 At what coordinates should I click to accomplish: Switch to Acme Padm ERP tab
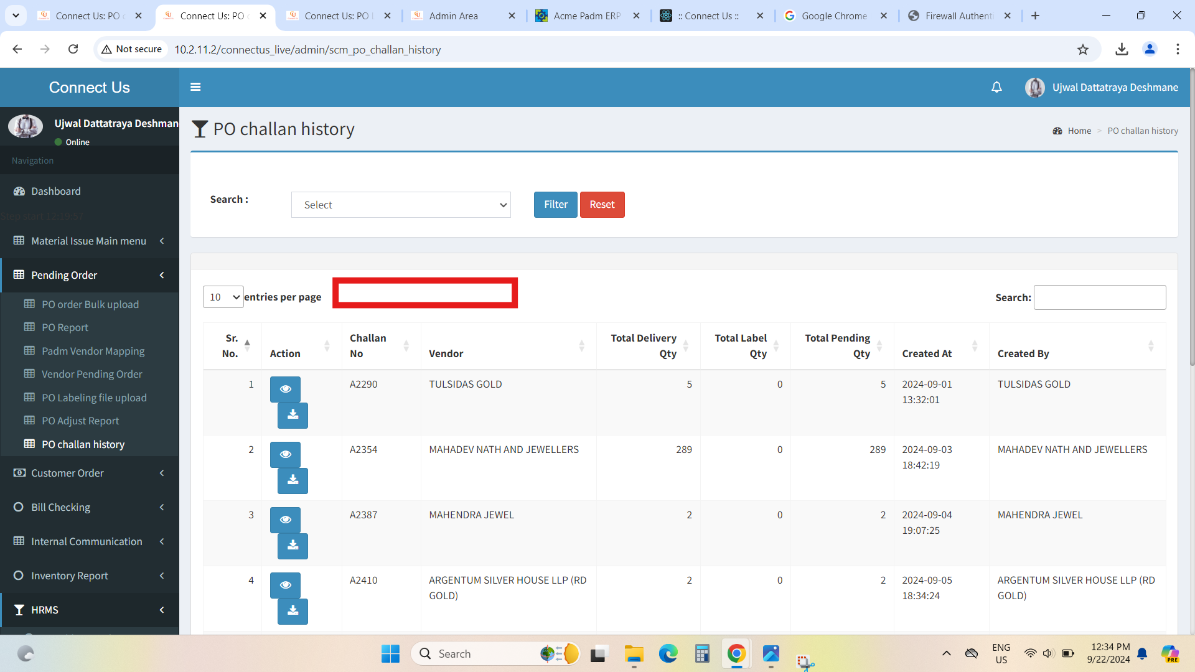pyautogui.click(x=588, y=16)
